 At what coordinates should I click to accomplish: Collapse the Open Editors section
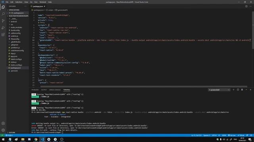tap(14, 10)
